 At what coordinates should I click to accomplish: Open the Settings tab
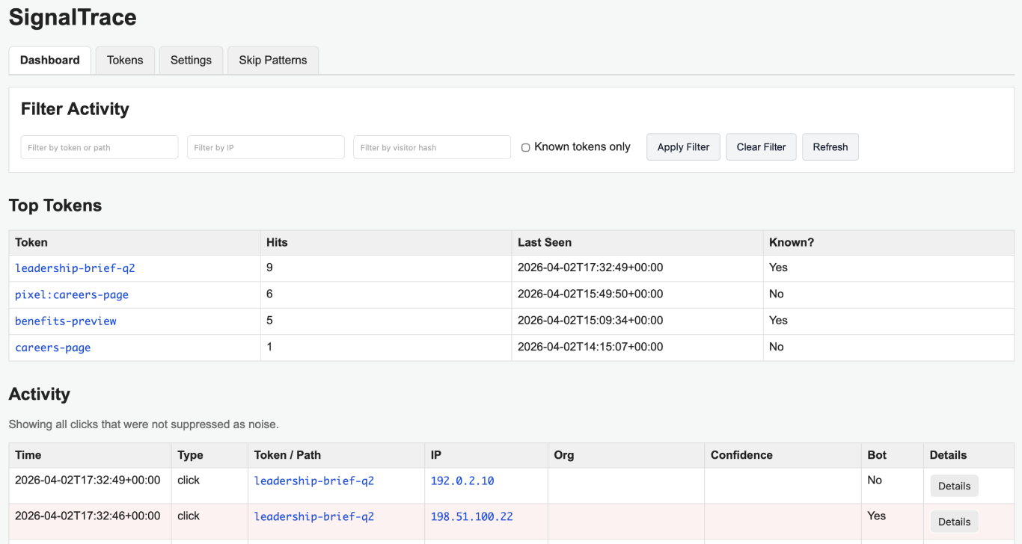click(x=191, y=60)
